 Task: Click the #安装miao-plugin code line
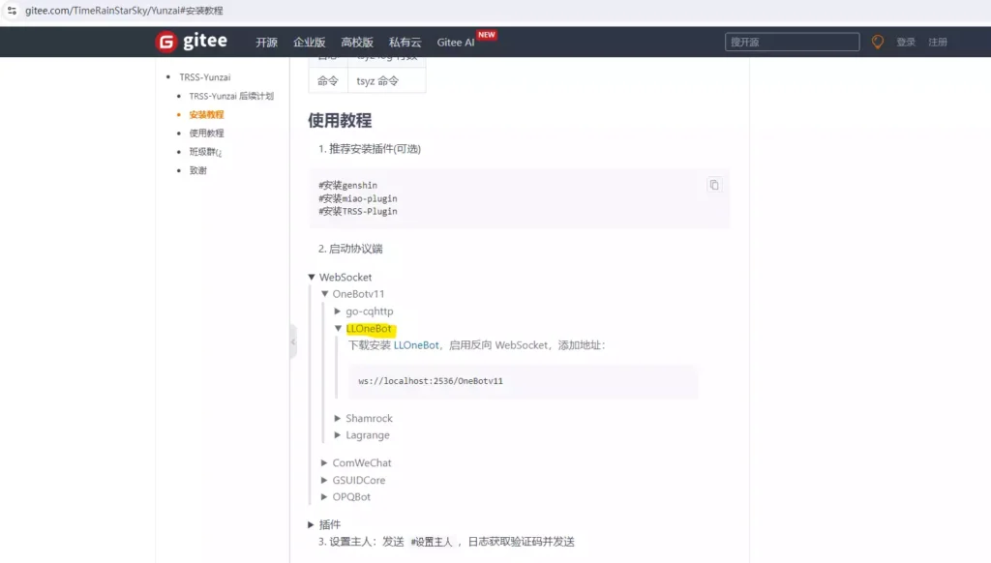(x=358, y=198)
